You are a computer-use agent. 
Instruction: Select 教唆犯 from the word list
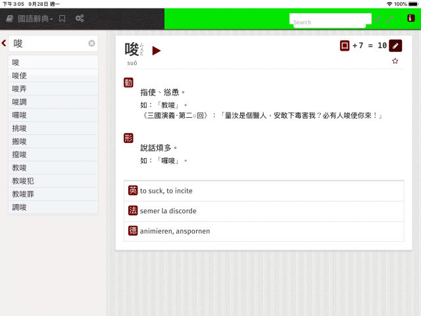pos(53,181)
